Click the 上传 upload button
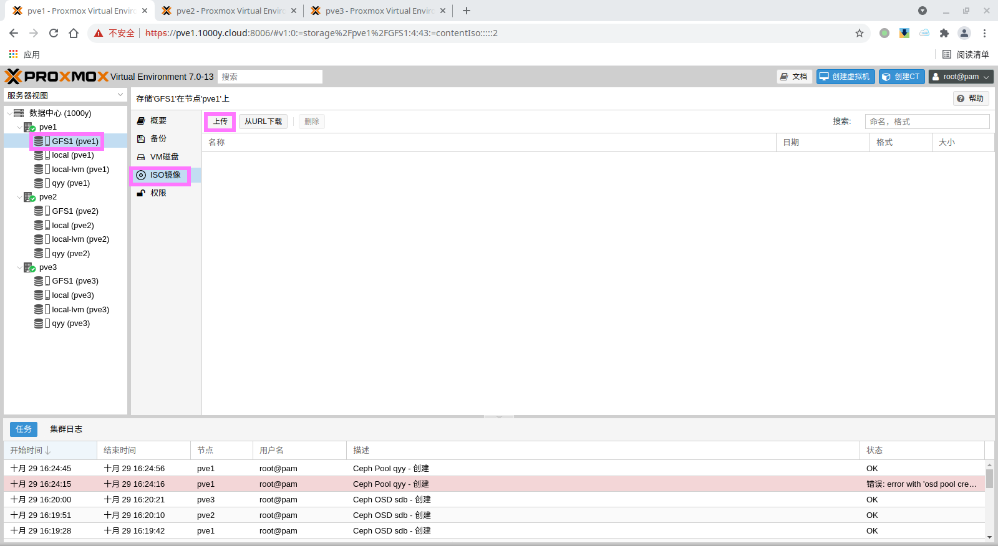This screenshot has width=998, height=546. (220, 122)
